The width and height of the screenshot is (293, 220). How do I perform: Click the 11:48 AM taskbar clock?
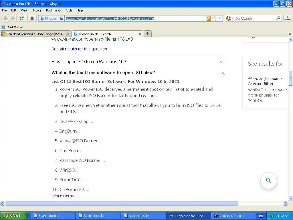282,216
